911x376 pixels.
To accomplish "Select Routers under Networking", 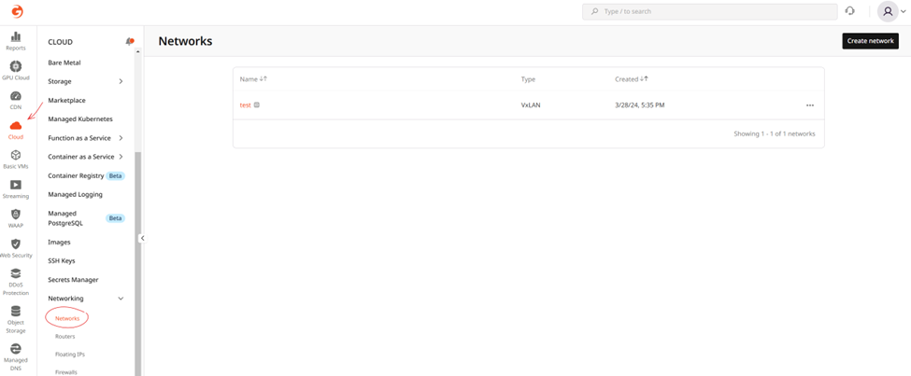I will click(x=65, y=337).
